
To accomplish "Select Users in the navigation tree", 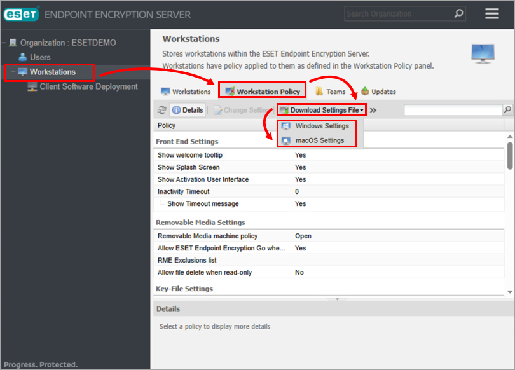I will [39, 57].
